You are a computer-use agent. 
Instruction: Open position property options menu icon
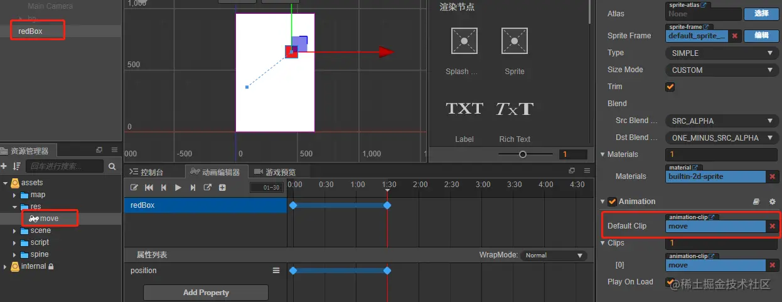click(276, 271)
